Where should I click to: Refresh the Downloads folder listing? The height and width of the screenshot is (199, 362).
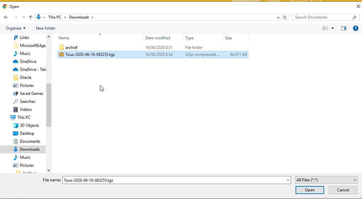[x=285, y=17]
